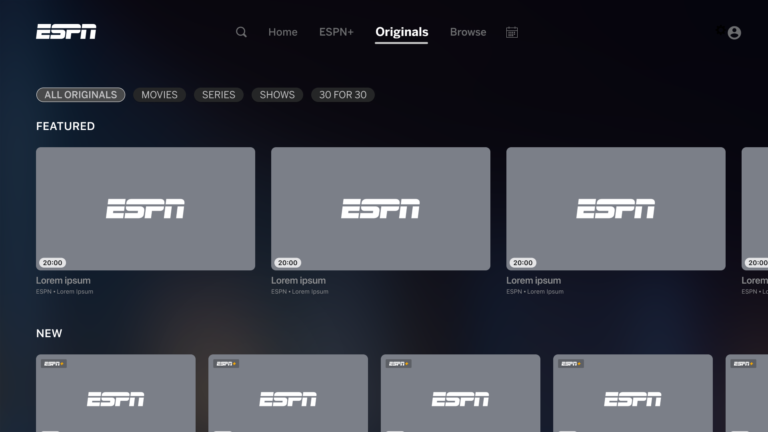Image resolution: width=768 pixels, height=432 pixels.
Task: Open the second card in New row
Action: pyautogui.click(x=288, y=393)
